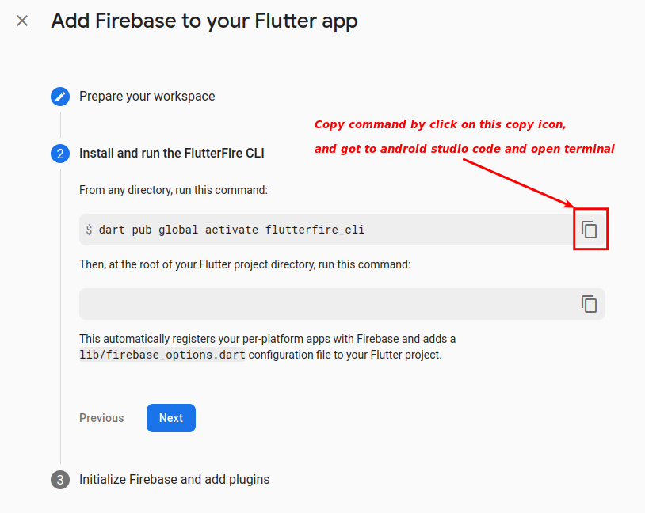Viewport: 645px width, 513px height.
Task: Copy the dart pub global activate command
Action: coord(589,230)
